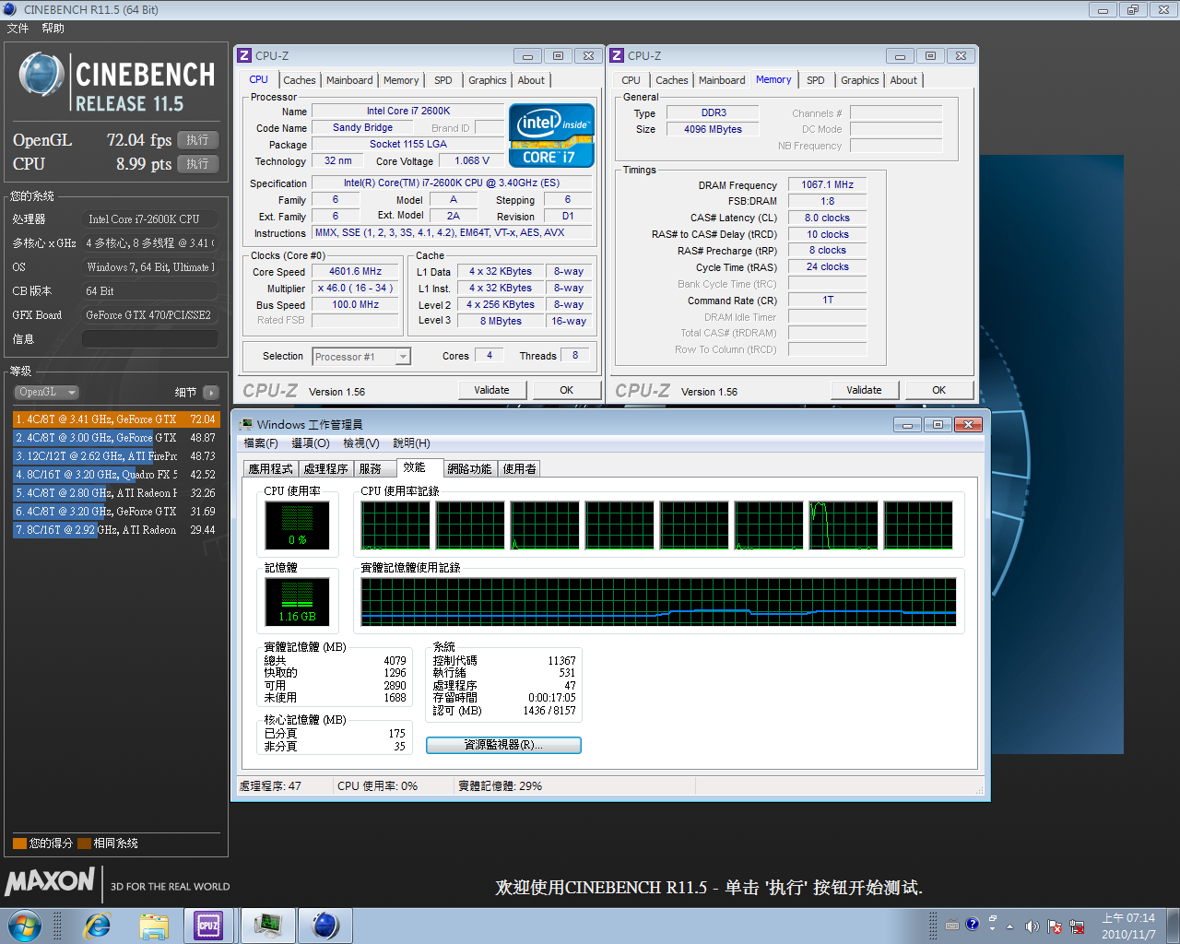Open Task Manager 檔案(F) menu
This screenshot has width=1180, height=944.
point(261,443)
